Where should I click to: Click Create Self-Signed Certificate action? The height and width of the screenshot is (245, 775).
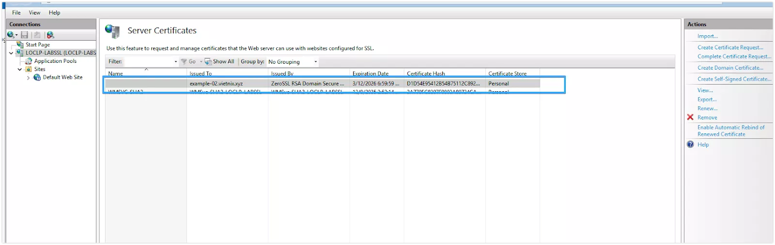tap(734, 79)
